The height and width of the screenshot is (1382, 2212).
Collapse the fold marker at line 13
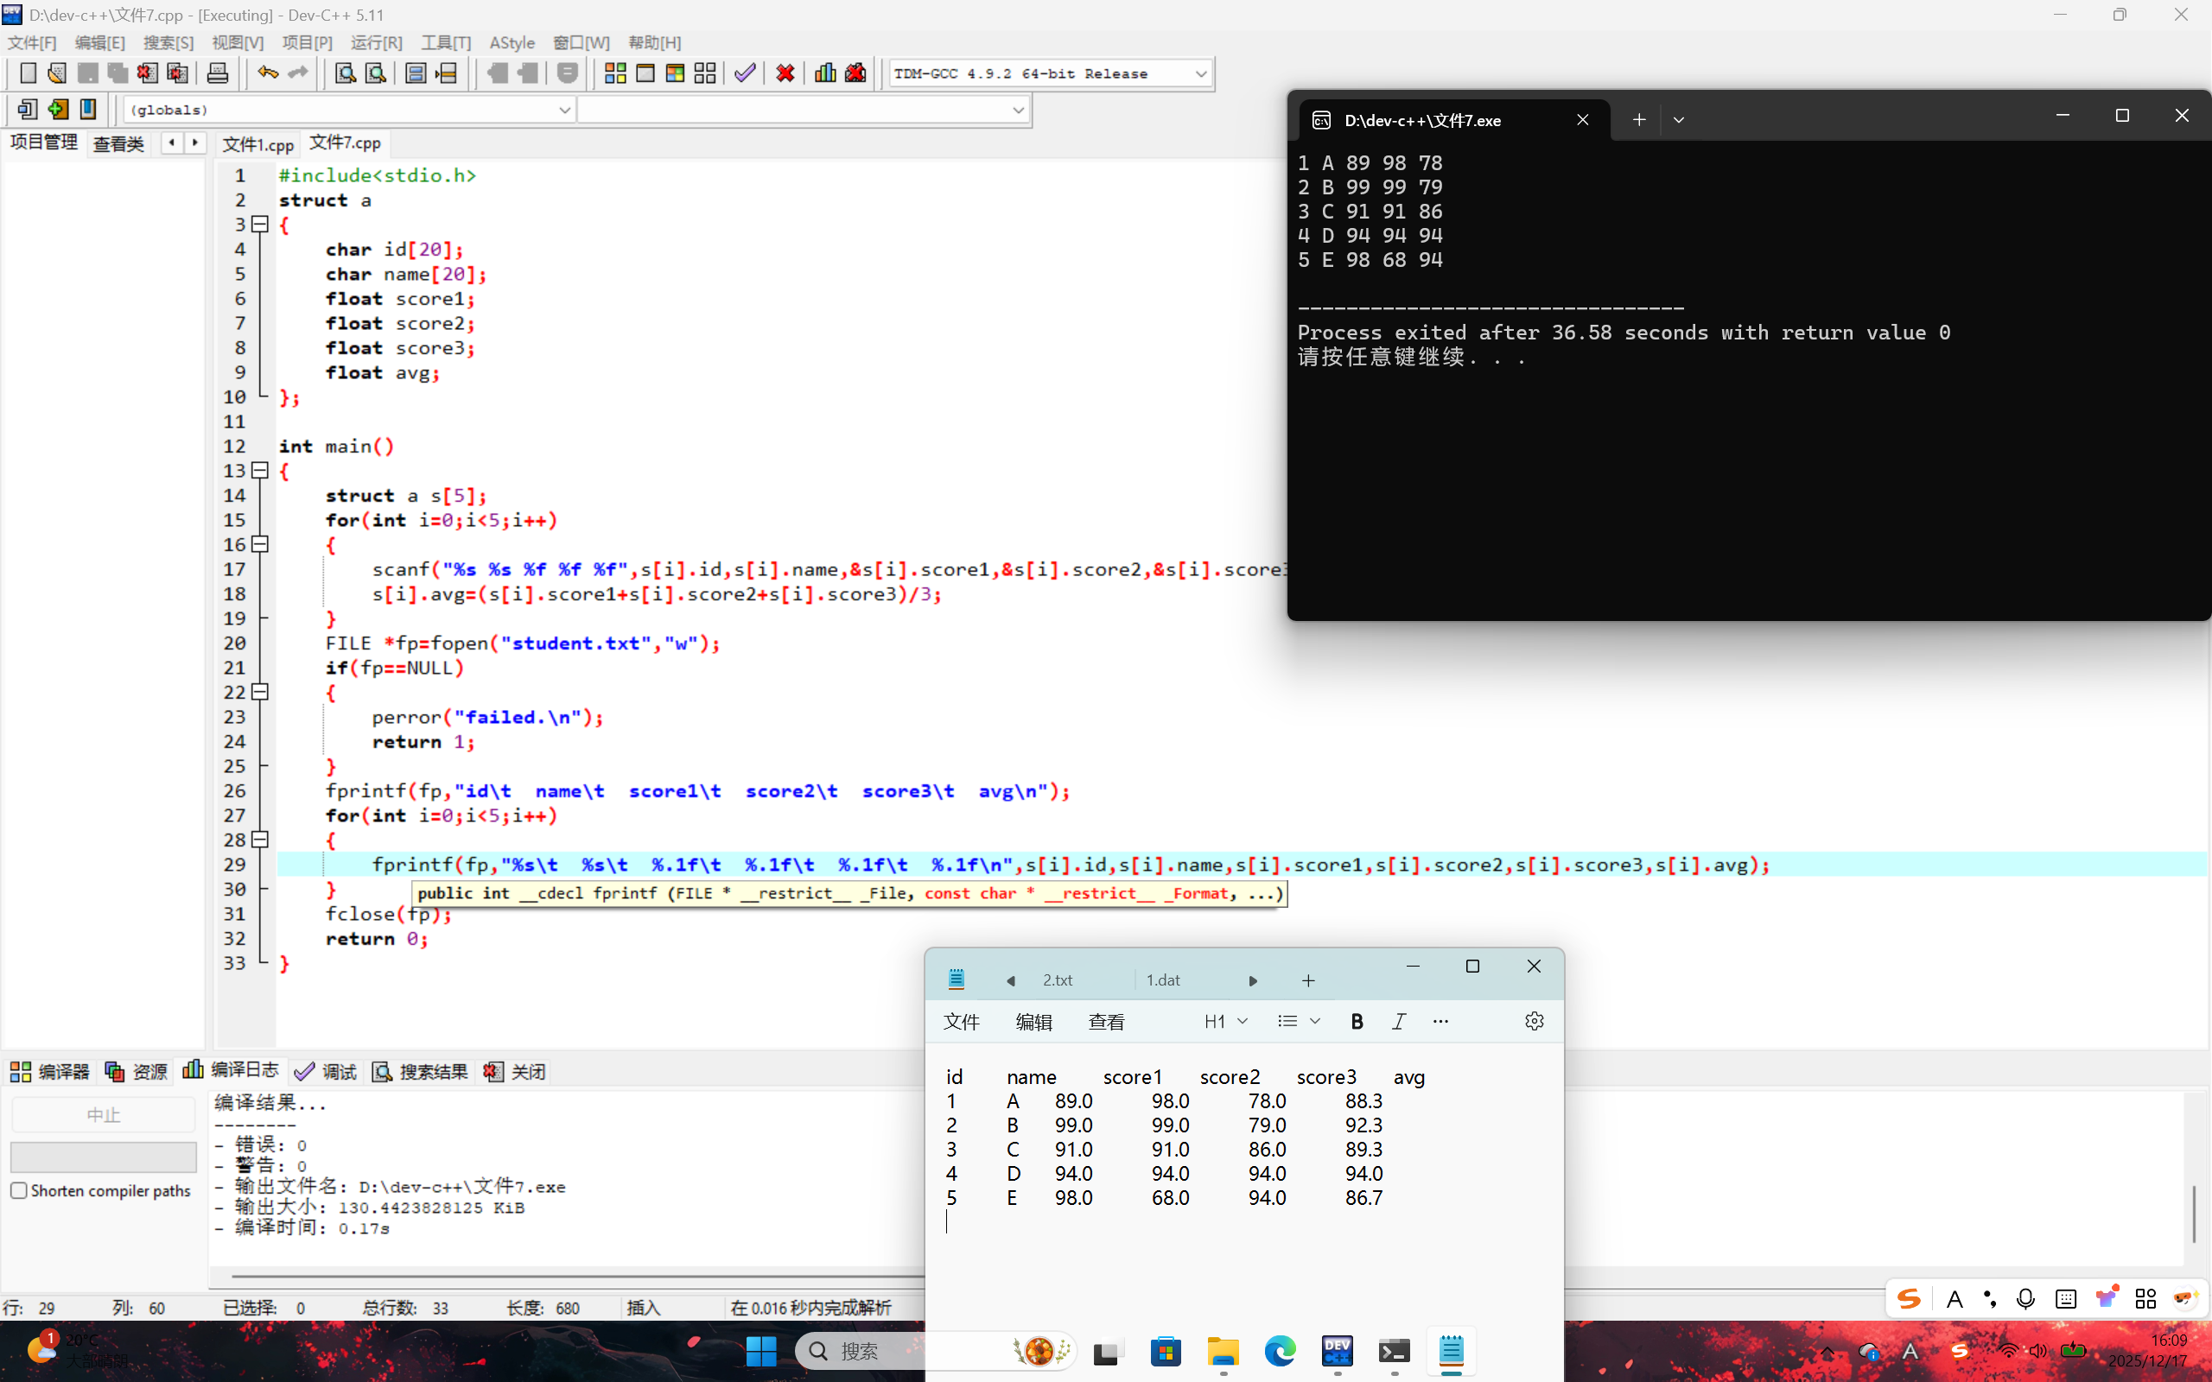click(x=260, y=471)
